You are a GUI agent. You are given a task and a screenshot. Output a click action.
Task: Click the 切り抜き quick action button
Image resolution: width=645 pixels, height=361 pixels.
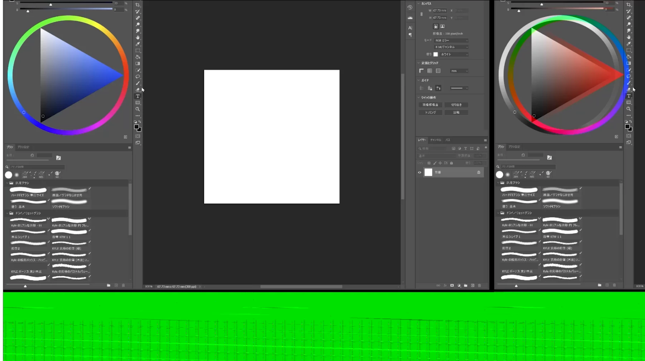pos(456,105)
